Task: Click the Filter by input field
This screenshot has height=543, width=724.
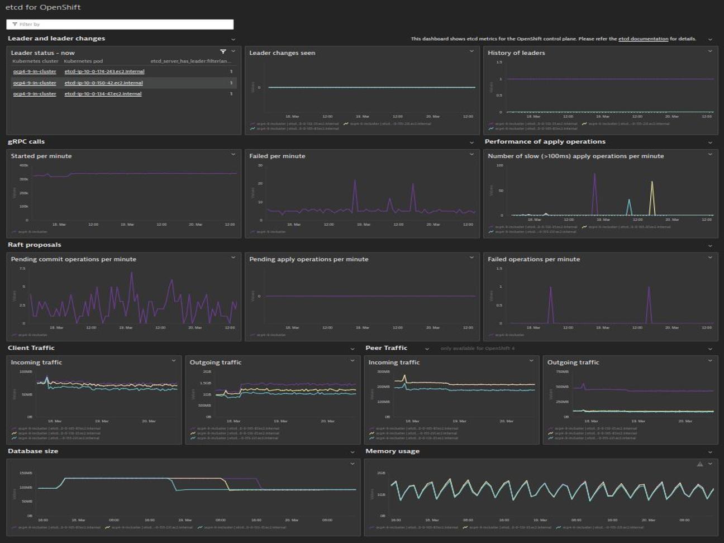Action: [120, 24]
